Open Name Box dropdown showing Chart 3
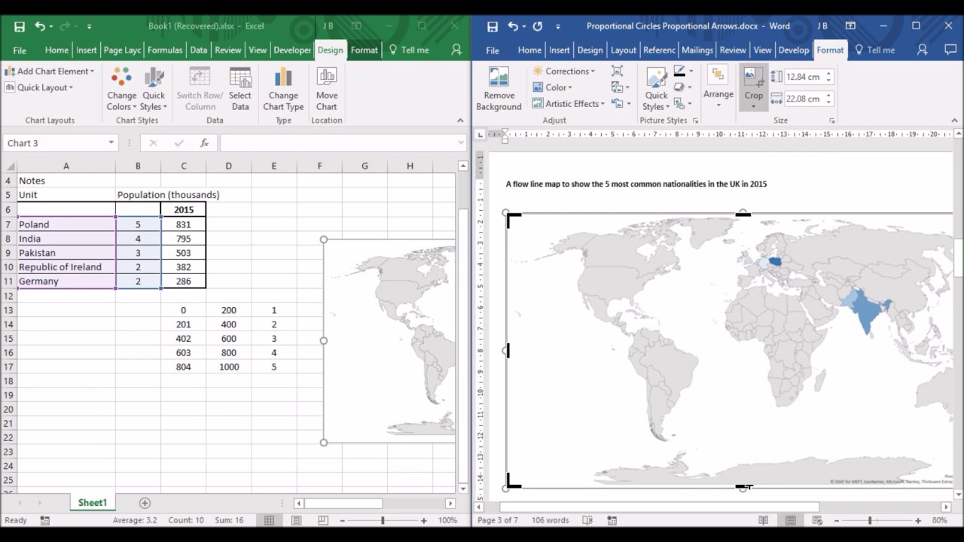Viewport: 964px width, 542px height. pyautogui.click(x=111, y=143)
